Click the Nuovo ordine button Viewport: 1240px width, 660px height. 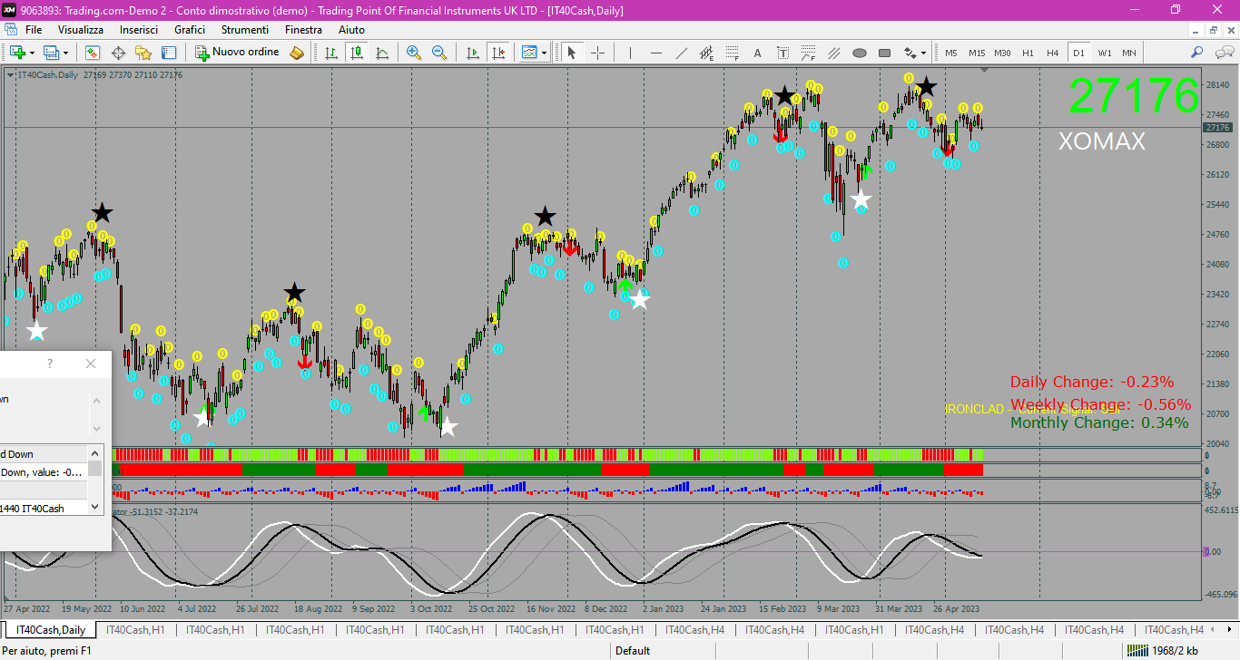coord(237,53)
